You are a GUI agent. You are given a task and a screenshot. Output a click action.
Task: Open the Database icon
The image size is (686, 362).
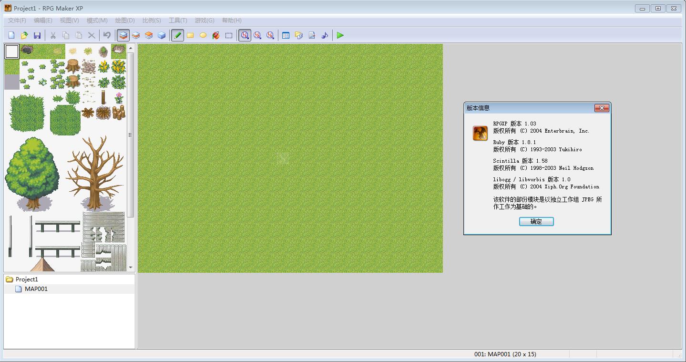pyautogui.click(x=286, y=35)
